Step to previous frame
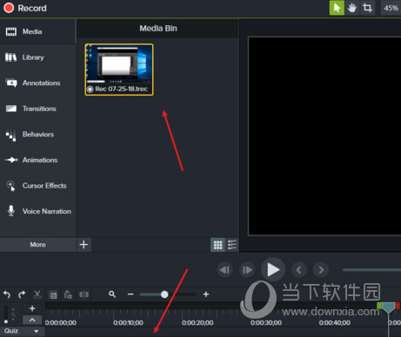 [x=224, y=270]
